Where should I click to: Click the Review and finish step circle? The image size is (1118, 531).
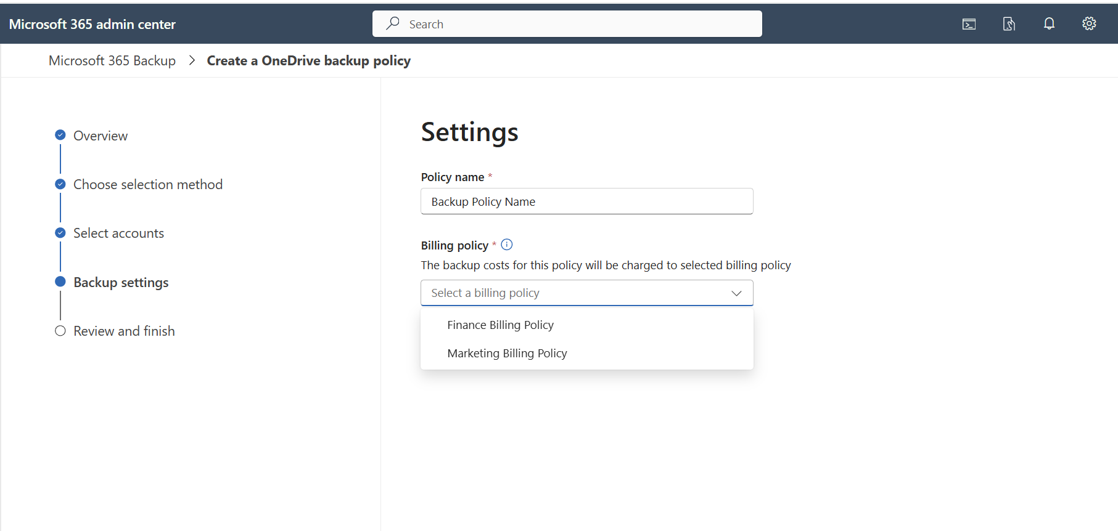(x=60, y=331)
